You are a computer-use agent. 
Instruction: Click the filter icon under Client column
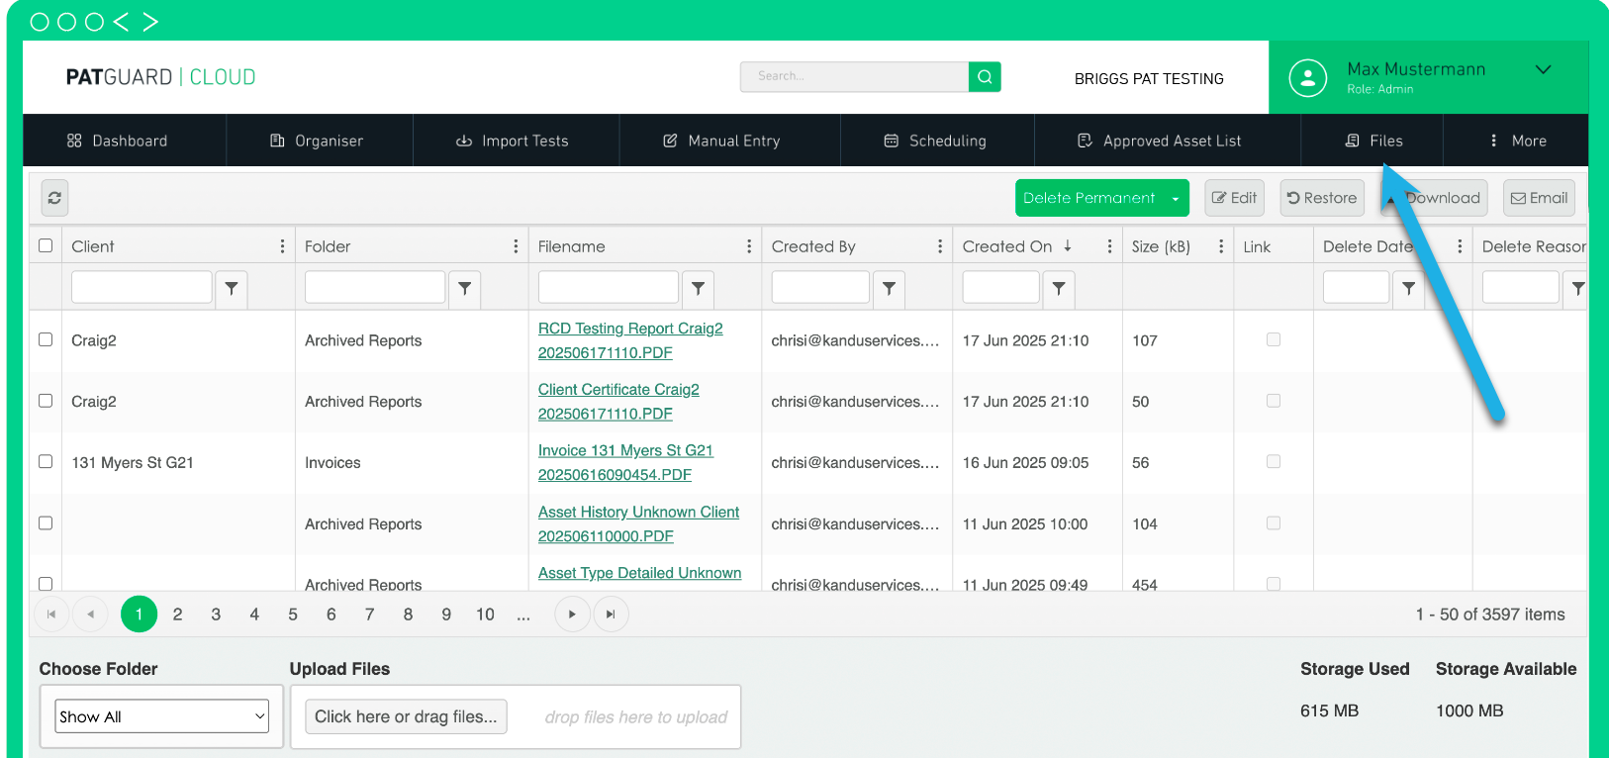pyautogui.click(x=231, y=288)
